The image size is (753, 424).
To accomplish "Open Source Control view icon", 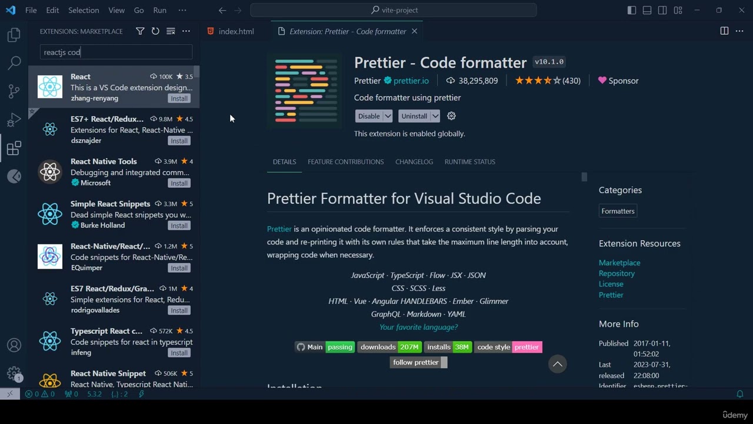I will (14, 91).
